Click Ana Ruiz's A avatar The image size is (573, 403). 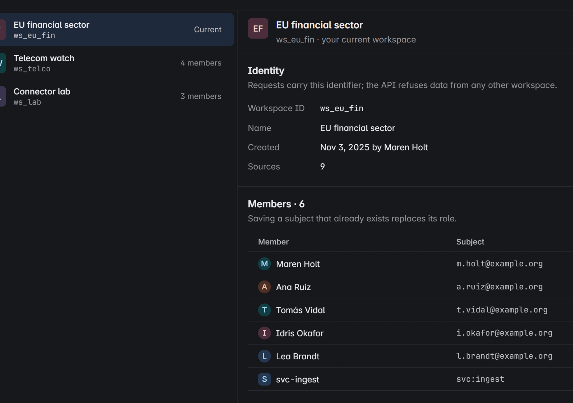click(264, 287)
